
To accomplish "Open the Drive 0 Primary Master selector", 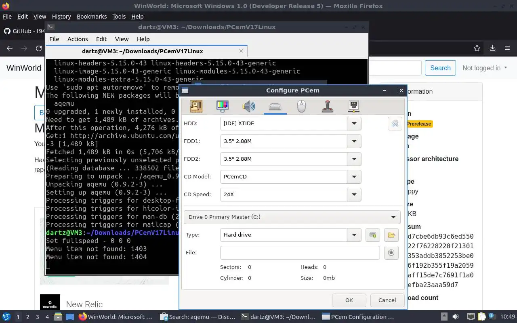I will [x=292, y=217].
